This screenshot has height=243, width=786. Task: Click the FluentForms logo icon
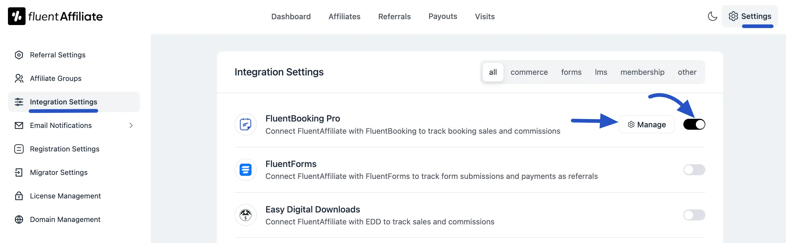tap(246, 170)
